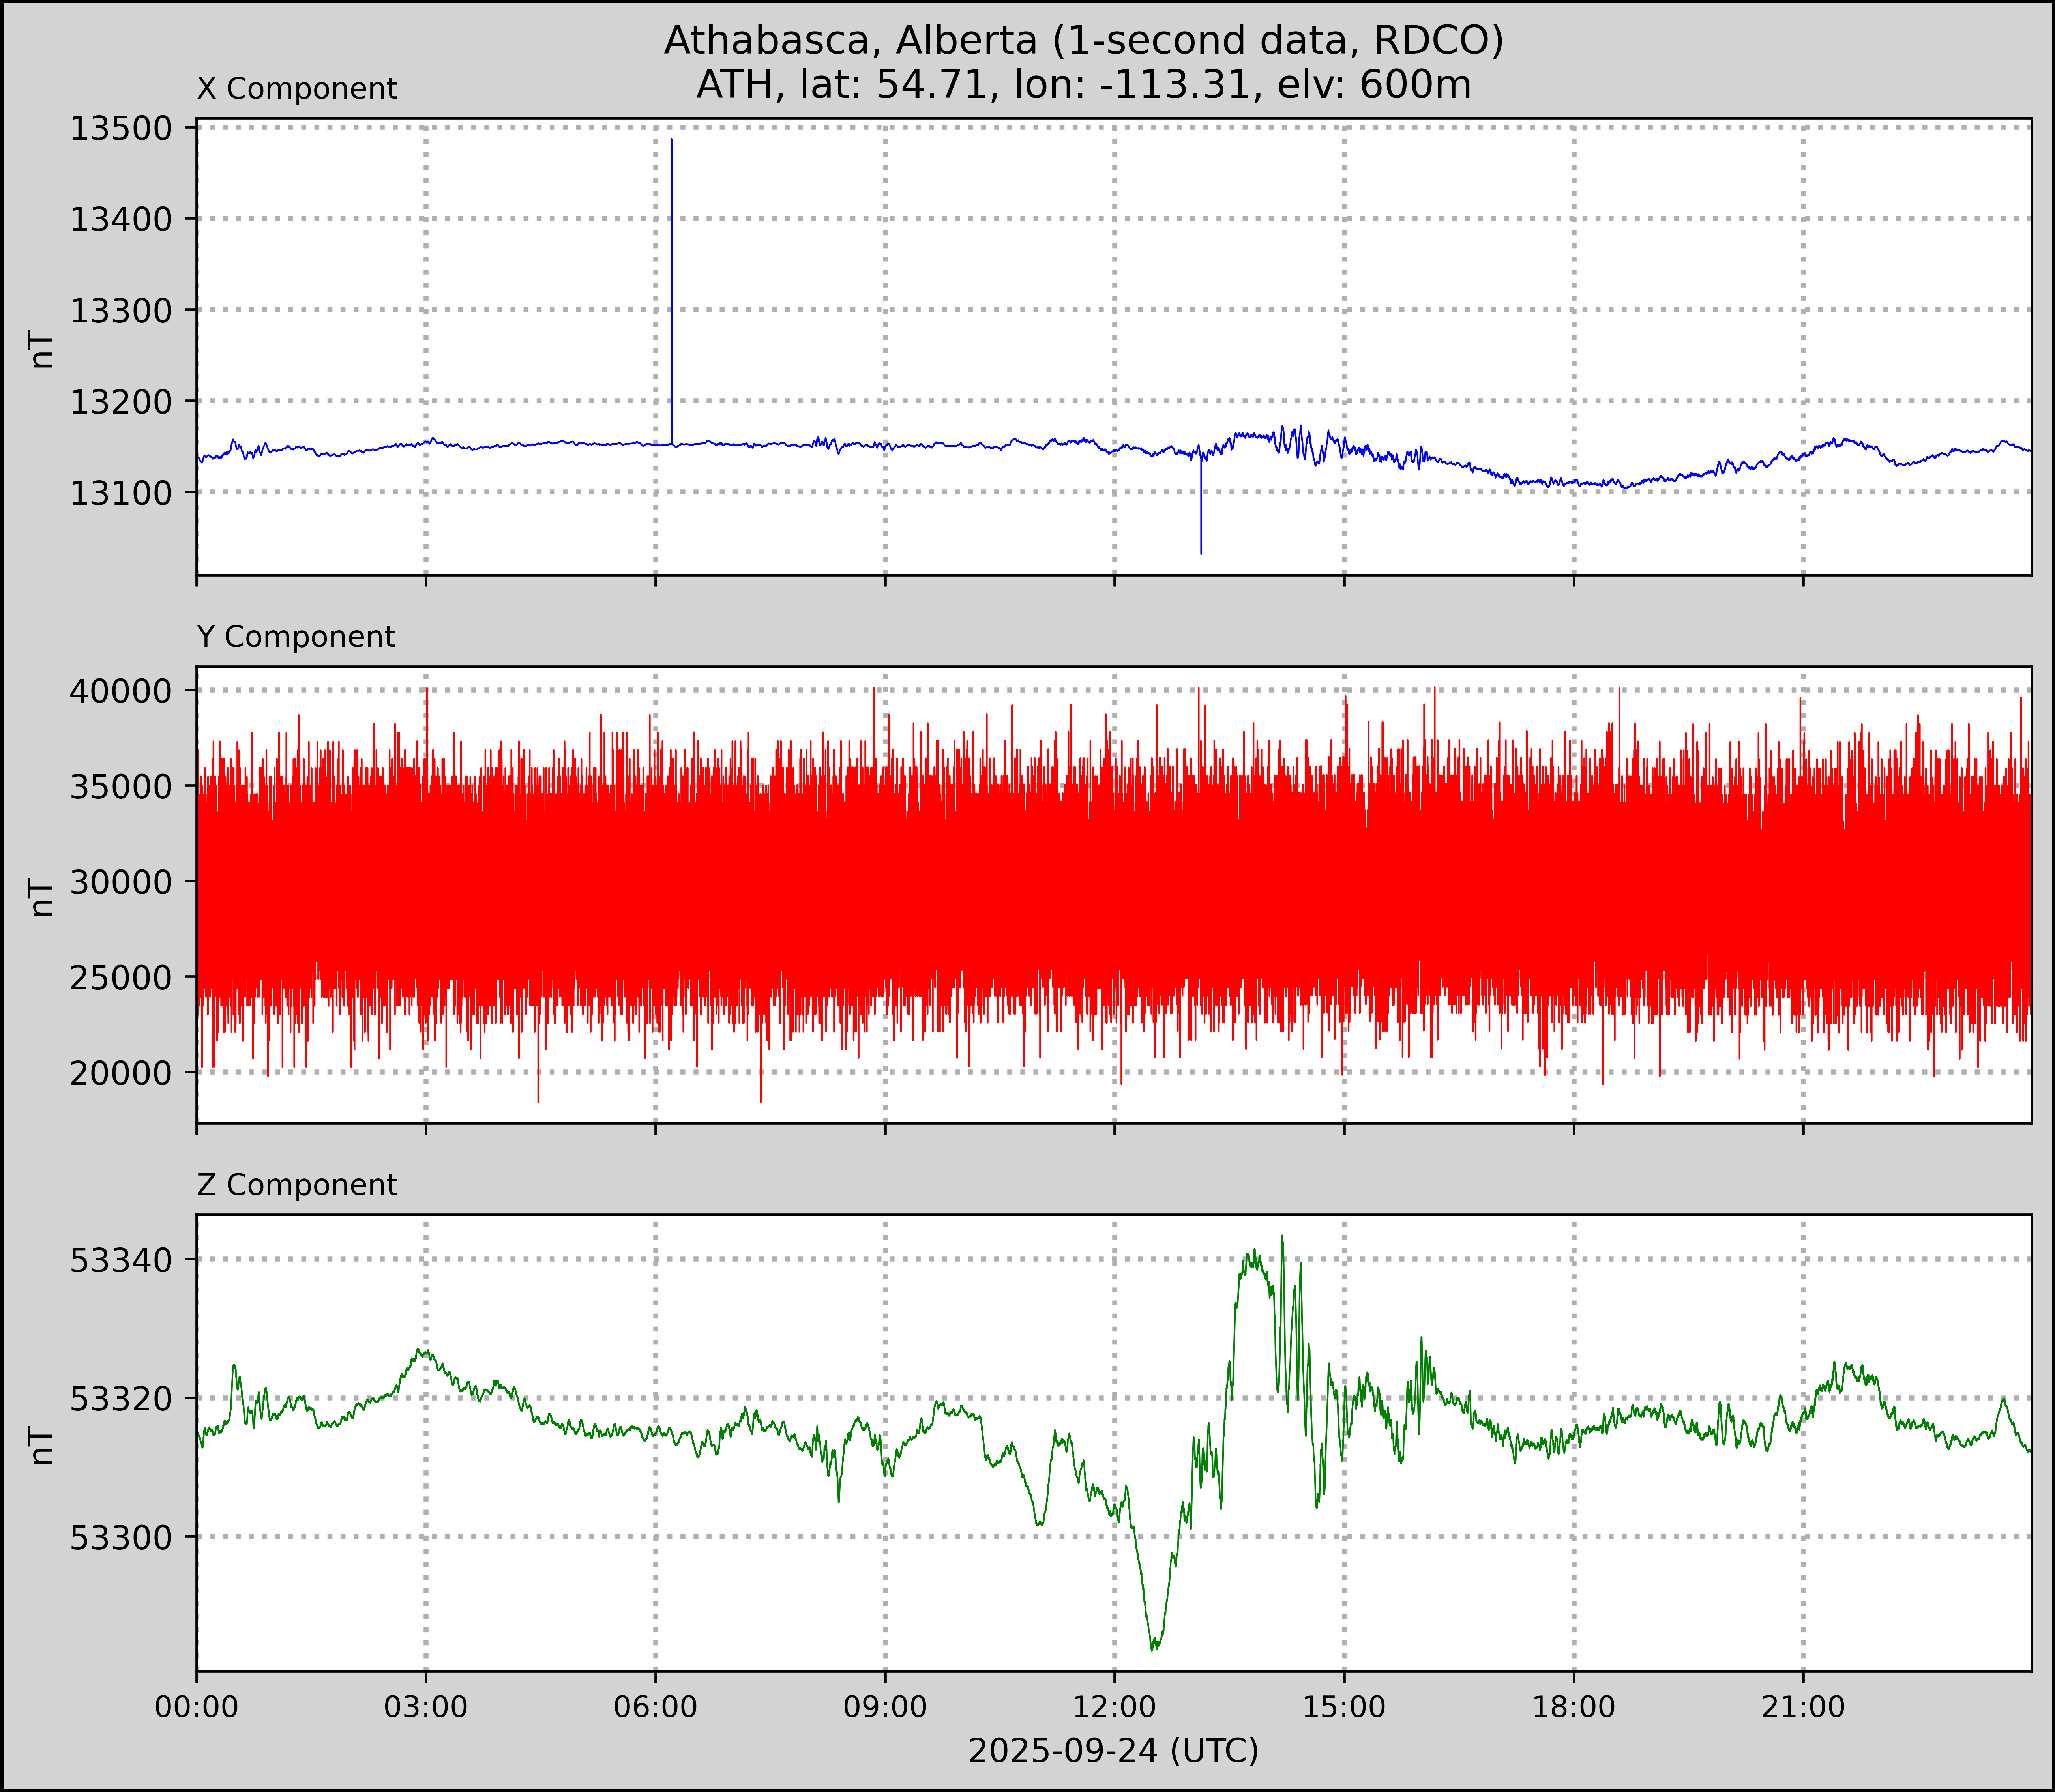The image size is (2055, 1792).
Task: Click the Z Component panel label
Action: [297, 1185]
